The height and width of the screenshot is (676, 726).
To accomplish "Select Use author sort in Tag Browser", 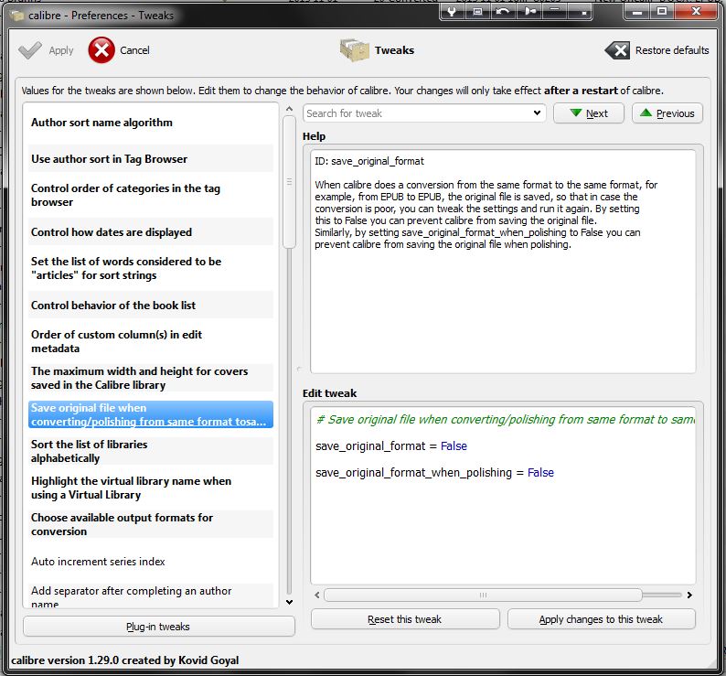I will 151,158.
